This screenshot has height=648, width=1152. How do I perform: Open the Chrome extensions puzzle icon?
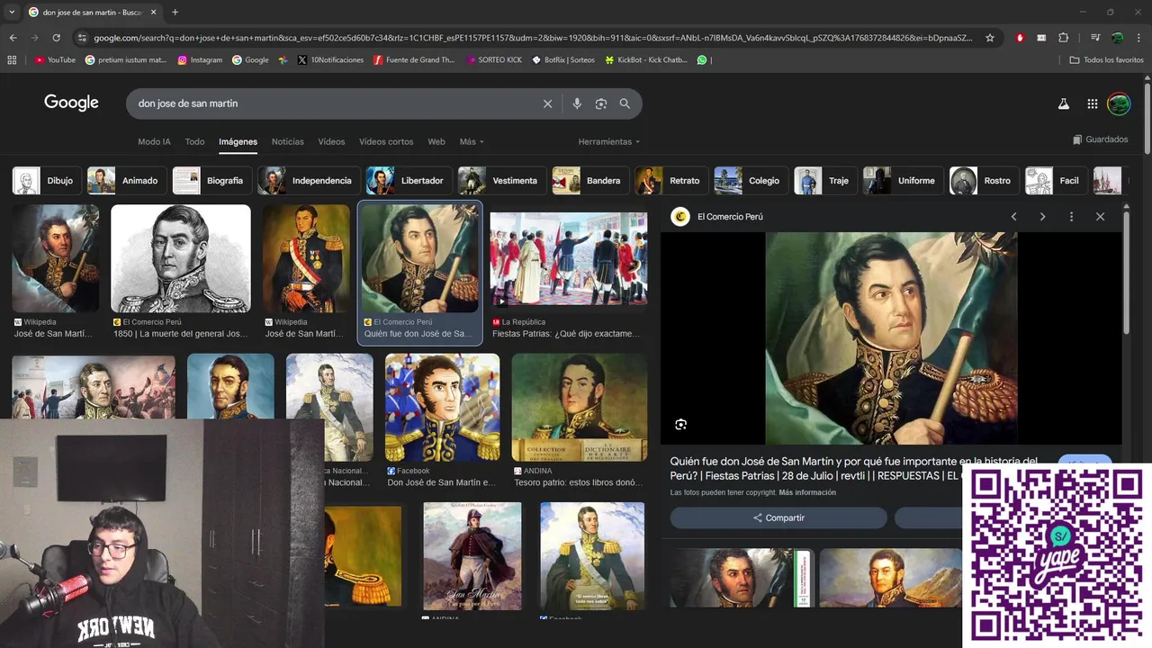[1063, 38]
